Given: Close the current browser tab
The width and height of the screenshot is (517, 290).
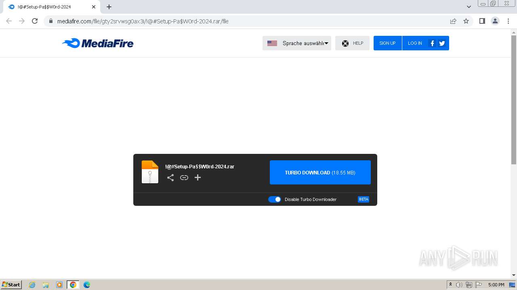Looking at the screenshot, I should click(x=94, y=7).
